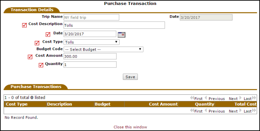Click the top Next arrow icon
The image size is (260, 131).
(x=241, y=98)
